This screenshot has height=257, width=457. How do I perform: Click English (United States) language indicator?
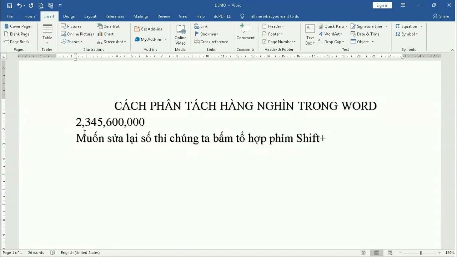pyautogui.click(x=80, y=253)
